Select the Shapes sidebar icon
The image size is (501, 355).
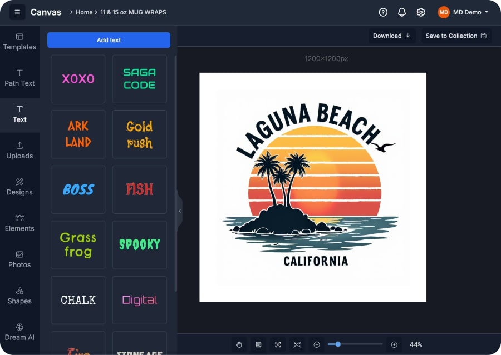pyautogui.click(x=20, y=296)
